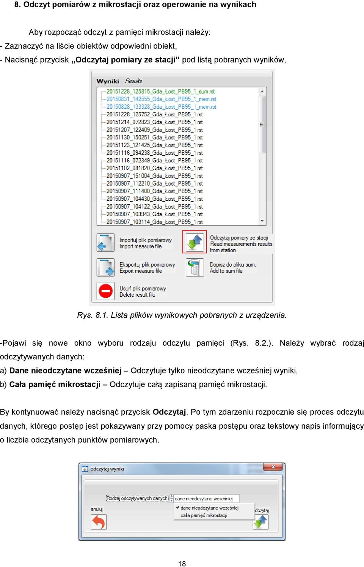Select 20150831_142555_Gda_Łost_PB95_1_mem.rst
Viewport: 364px width, 567px height.
click(x=161, y=99)
